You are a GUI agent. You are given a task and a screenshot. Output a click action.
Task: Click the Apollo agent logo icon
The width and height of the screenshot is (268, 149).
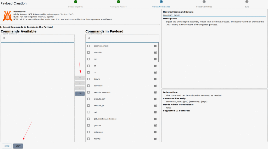[x=7, y=16]
